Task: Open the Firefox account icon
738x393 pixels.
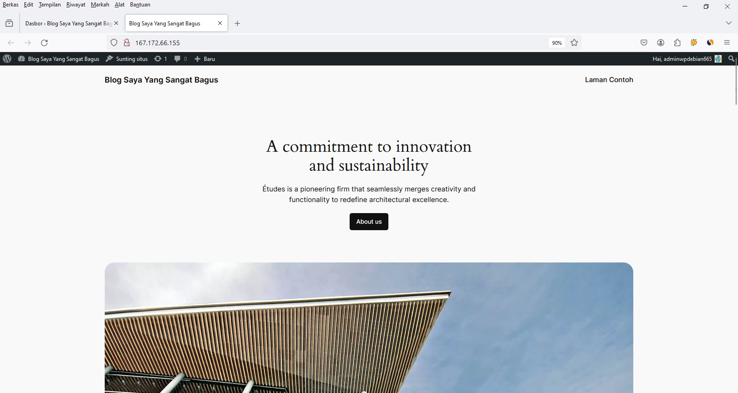Action: (661, 43)
